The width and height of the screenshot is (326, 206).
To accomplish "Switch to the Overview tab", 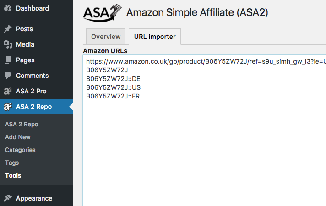I will click(x=106, y=37).
